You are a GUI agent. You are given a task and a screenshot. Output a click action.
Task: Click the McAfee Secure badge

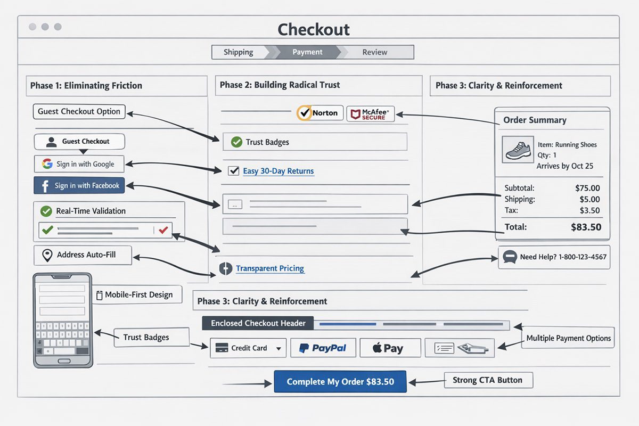(371, 113)
